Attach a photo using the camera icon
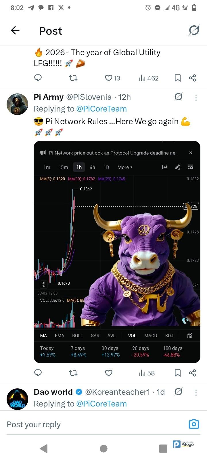Screen dimensions: 207x460 194,424
